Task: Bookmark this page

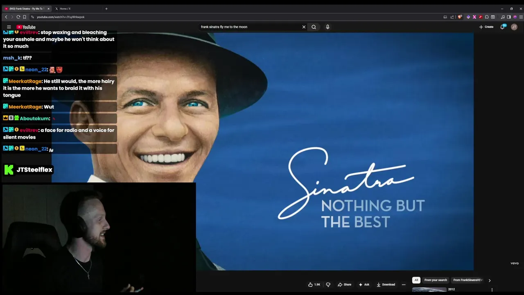Action: click(x=25, y=17)
